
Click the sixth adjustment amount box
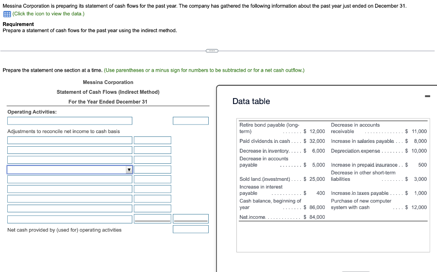152,189
